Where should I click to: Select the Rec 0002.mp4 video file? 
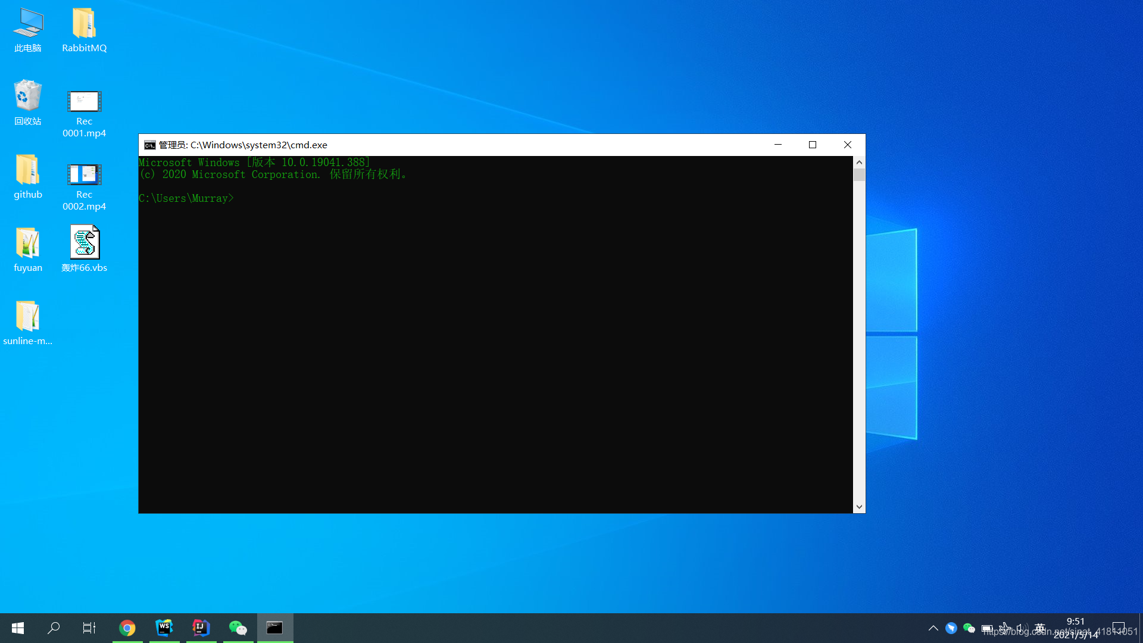(x=84, y=175)
